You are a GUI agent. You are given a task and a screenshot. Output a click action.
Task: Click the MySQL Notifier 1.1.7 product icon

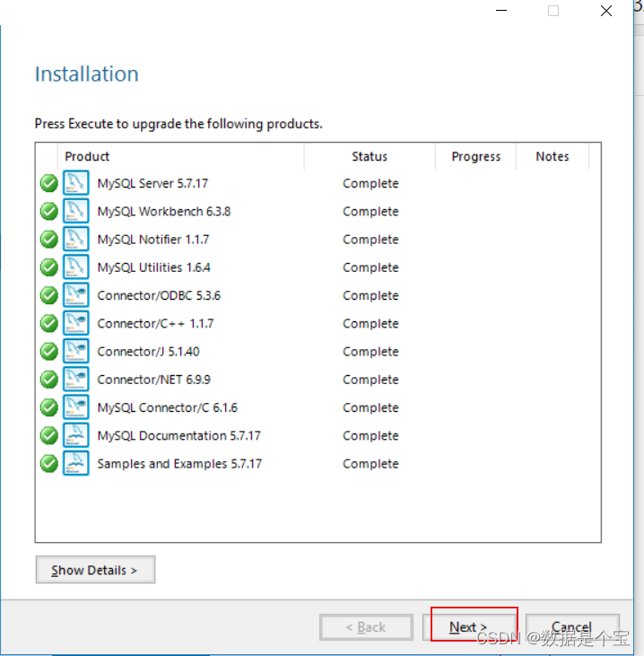76,239
